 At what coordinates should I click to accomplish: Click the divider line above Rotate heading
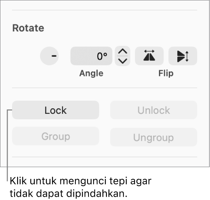104,10
